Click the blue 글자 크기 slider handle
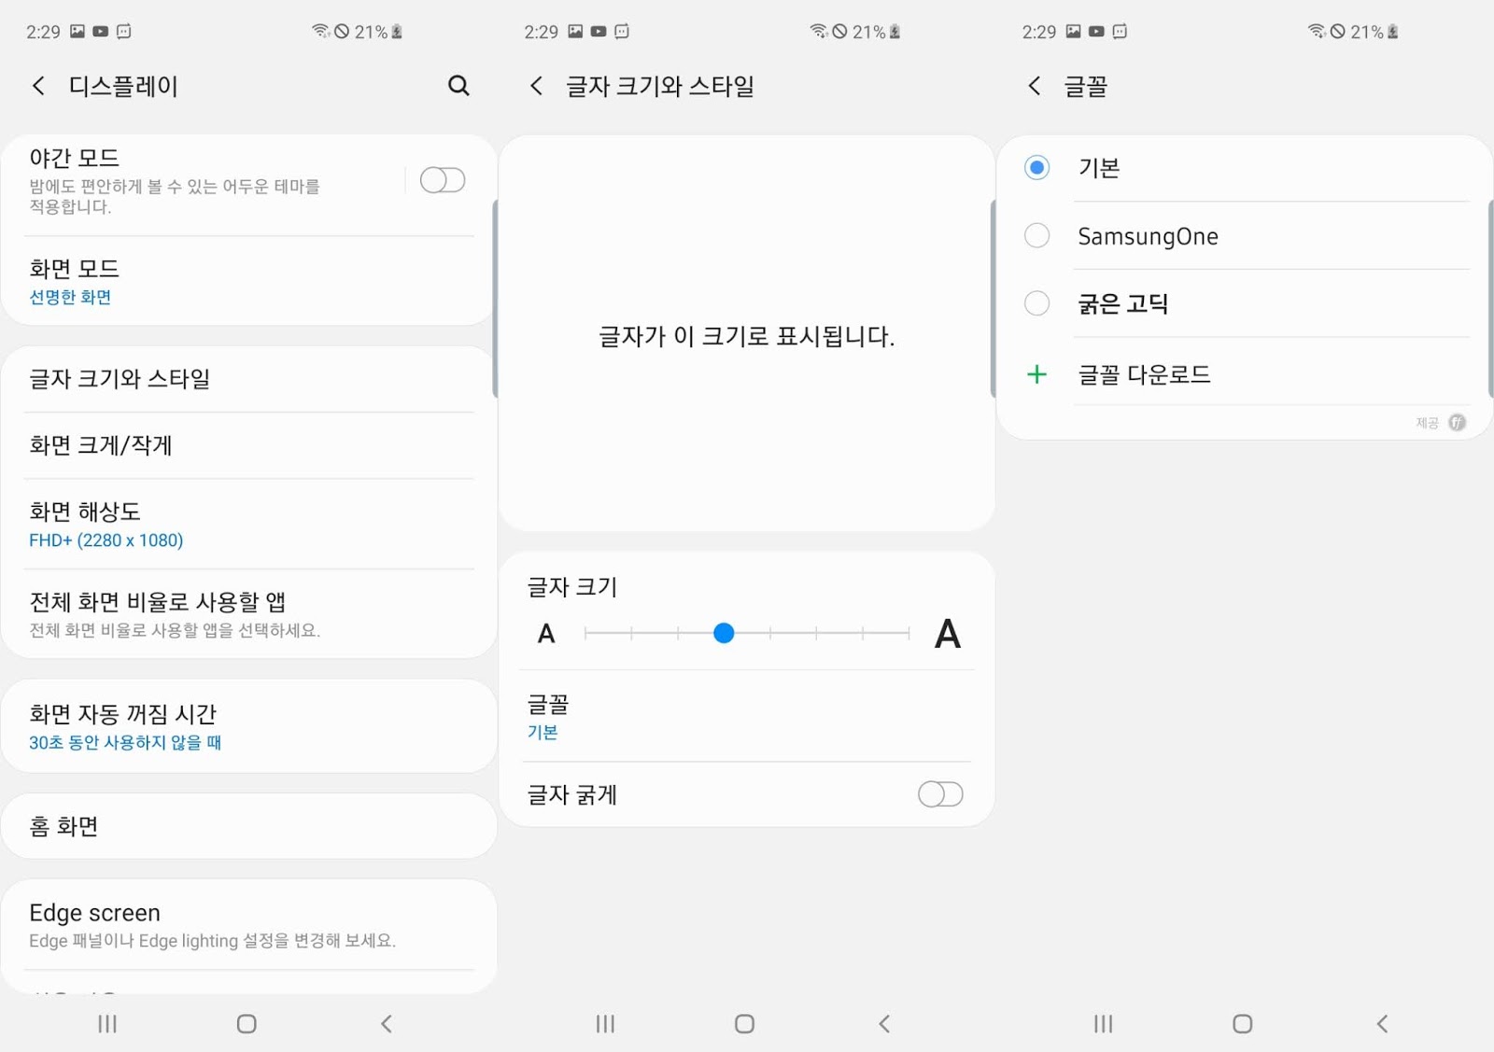Viewport: 1494px width, 1052px height. 724,634
